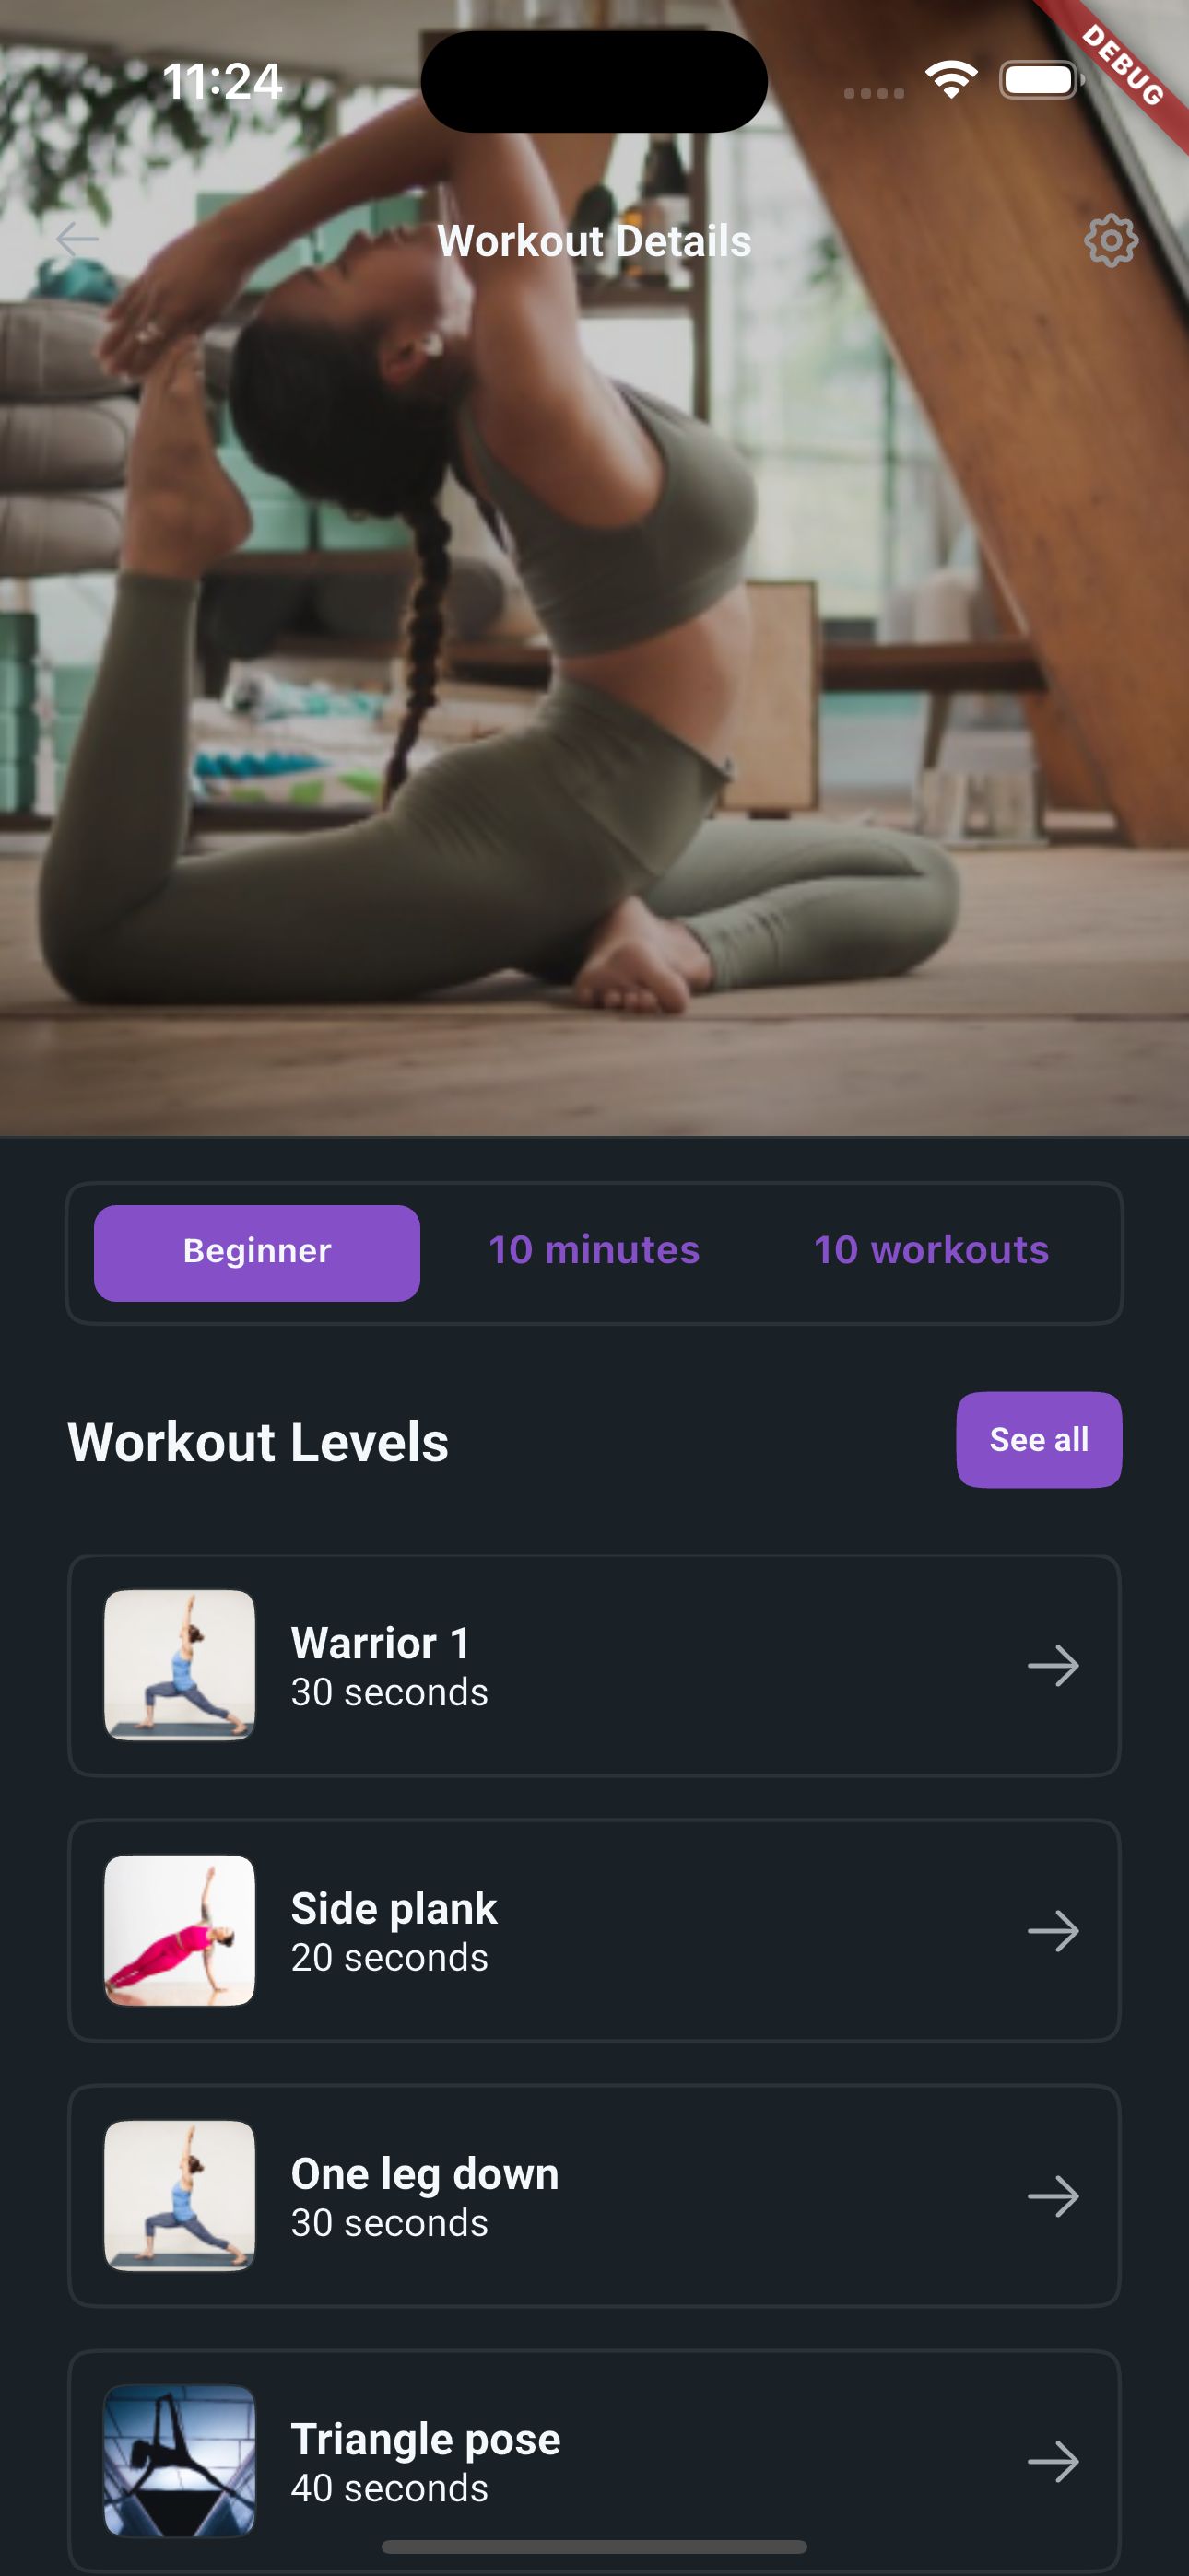
Task: Open the Side plank 20 seconds card
Action: tap(594, 1930)
